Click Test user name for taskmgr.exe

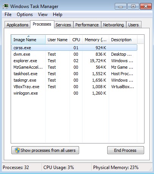pos(52,80)
